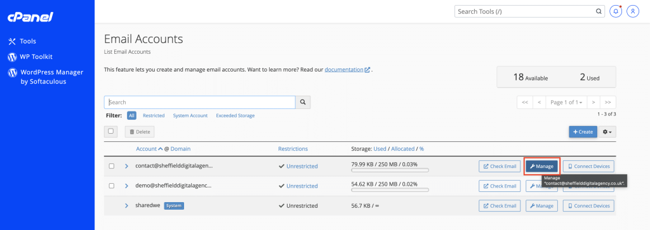Screen dimensions: 650x230
Task: Click the Delete button
Action: (140, 132)
